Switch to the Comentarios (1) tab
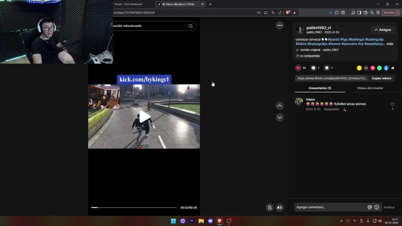Viewport: 402px width, 226px height. 320,88
